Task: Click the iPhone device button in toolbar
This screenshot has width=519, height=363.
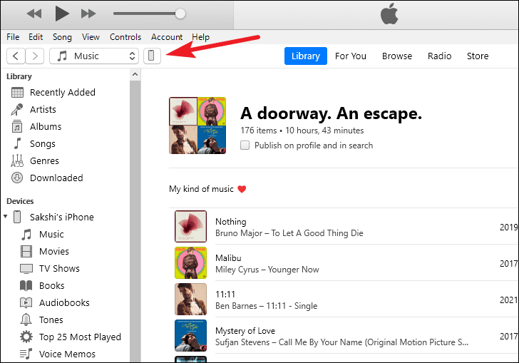Action: [152, 56]
